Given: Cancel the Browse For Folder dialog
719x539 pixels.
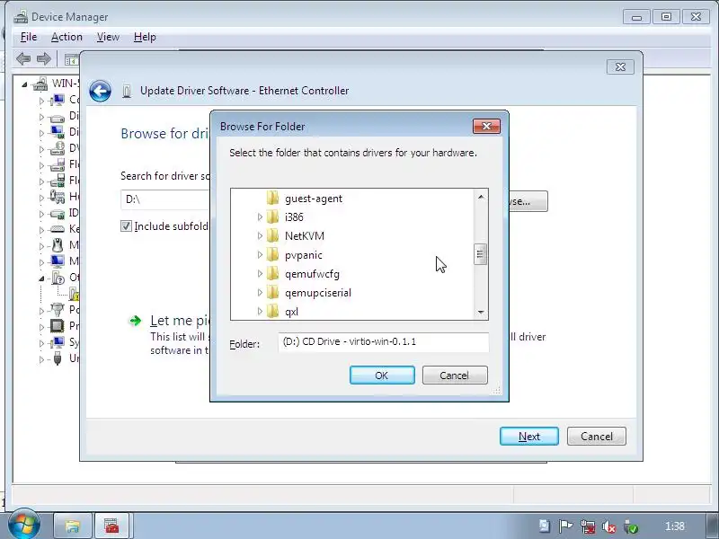Looking at the screenshot, I should click(455, 376).
